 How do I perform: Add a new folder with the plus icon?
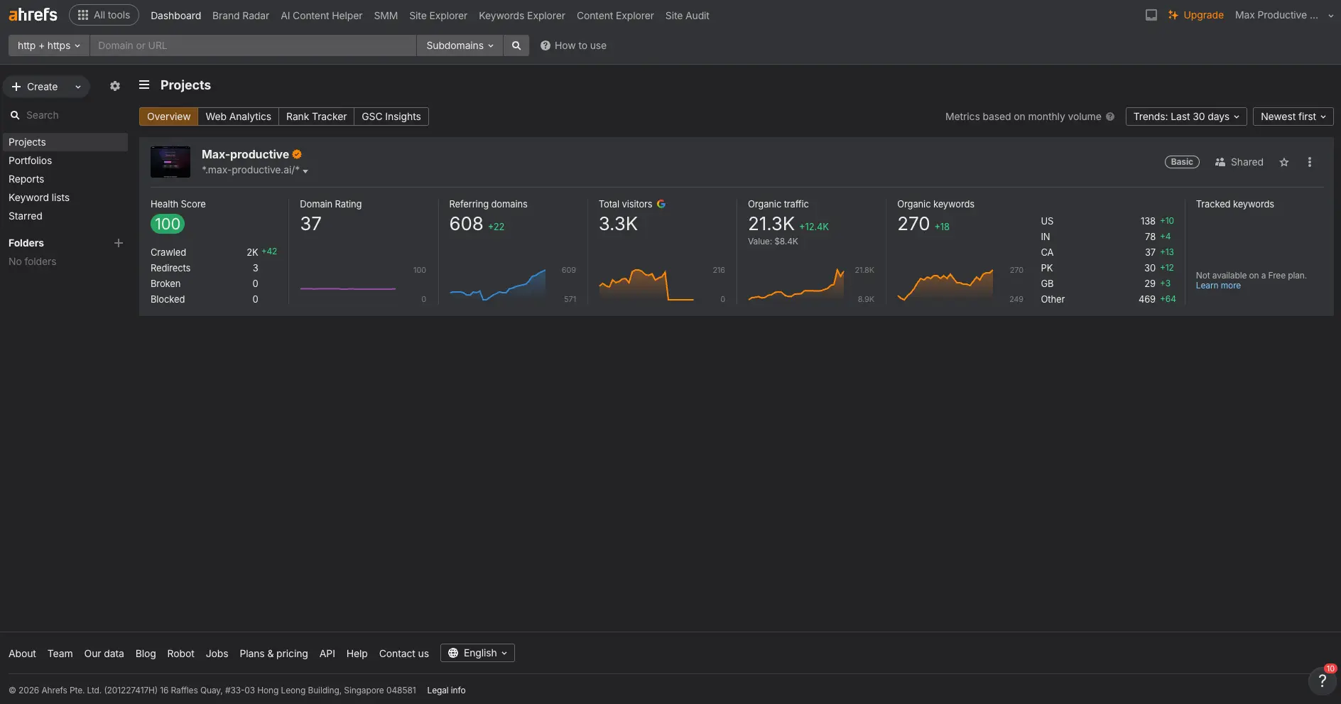point(119,243)
